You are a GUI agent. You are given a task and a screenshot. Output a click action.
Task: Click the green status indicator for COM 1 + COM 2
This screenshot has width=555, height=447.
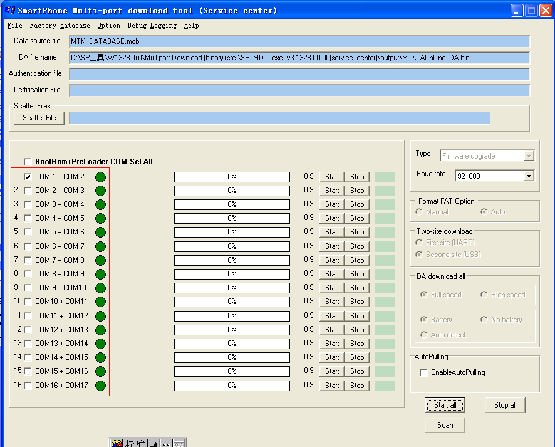pyautogui.click(x=100, y=177)
